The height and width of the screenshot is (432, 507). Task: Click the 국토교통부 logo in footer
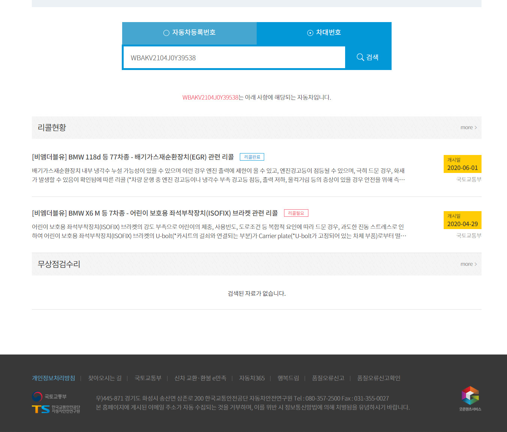pos(49,396)
